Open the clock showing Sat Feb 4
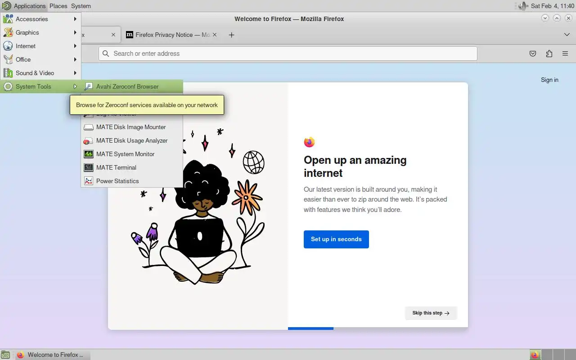The width and height of the screenshot is (576, 360). pyautogui.click(x=552, y=6)
